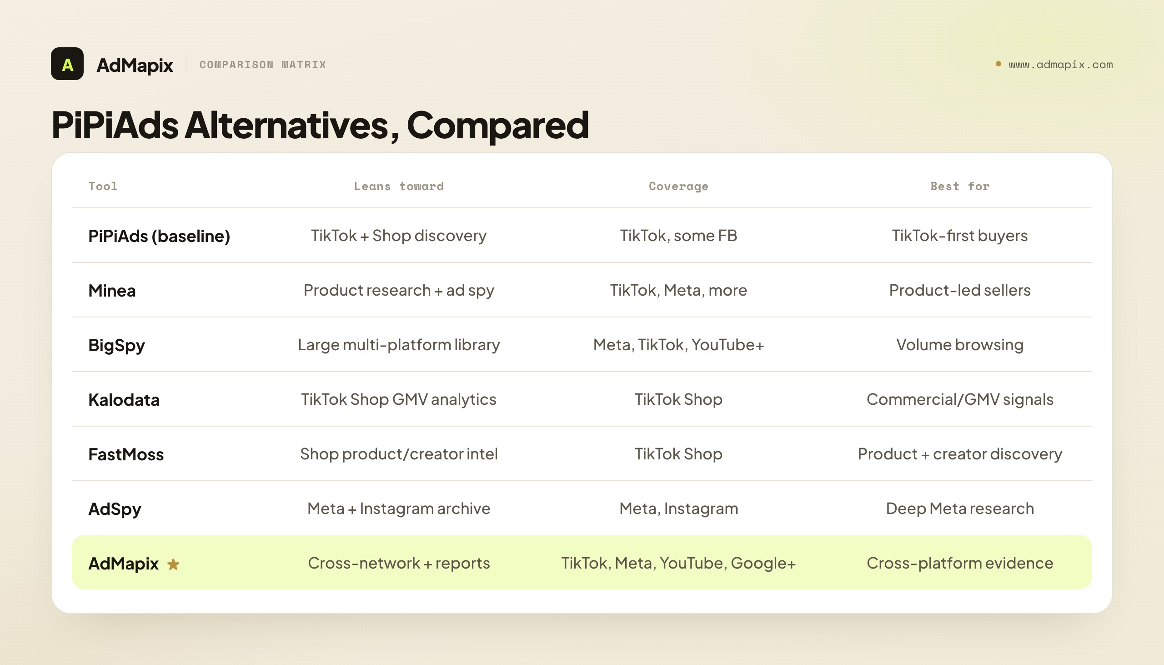The width and height of the screenshot is (1164, 665).
Task: Select the Minea row name
Action: click(112, 290)
